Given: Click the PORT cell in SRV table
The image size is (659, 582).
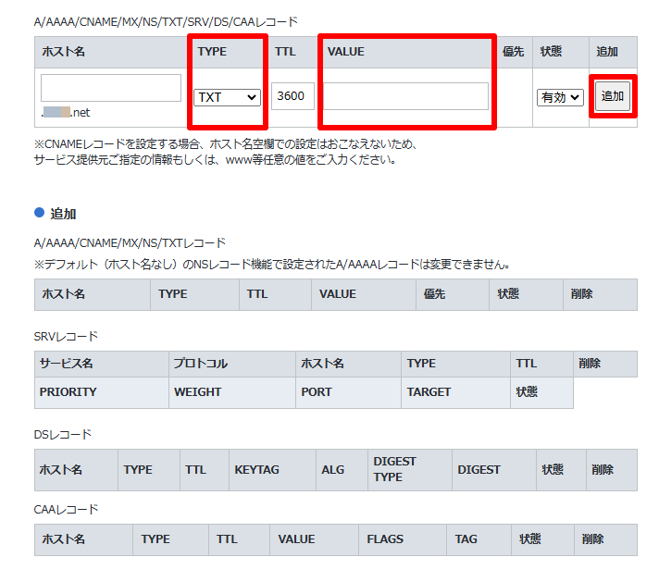Looking at the screenshot, I should [x=317, y=391].
